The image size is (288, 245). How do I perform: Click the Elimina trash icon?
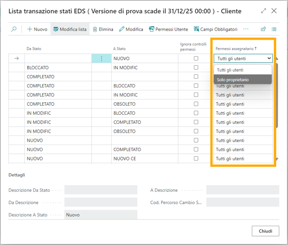95,29
